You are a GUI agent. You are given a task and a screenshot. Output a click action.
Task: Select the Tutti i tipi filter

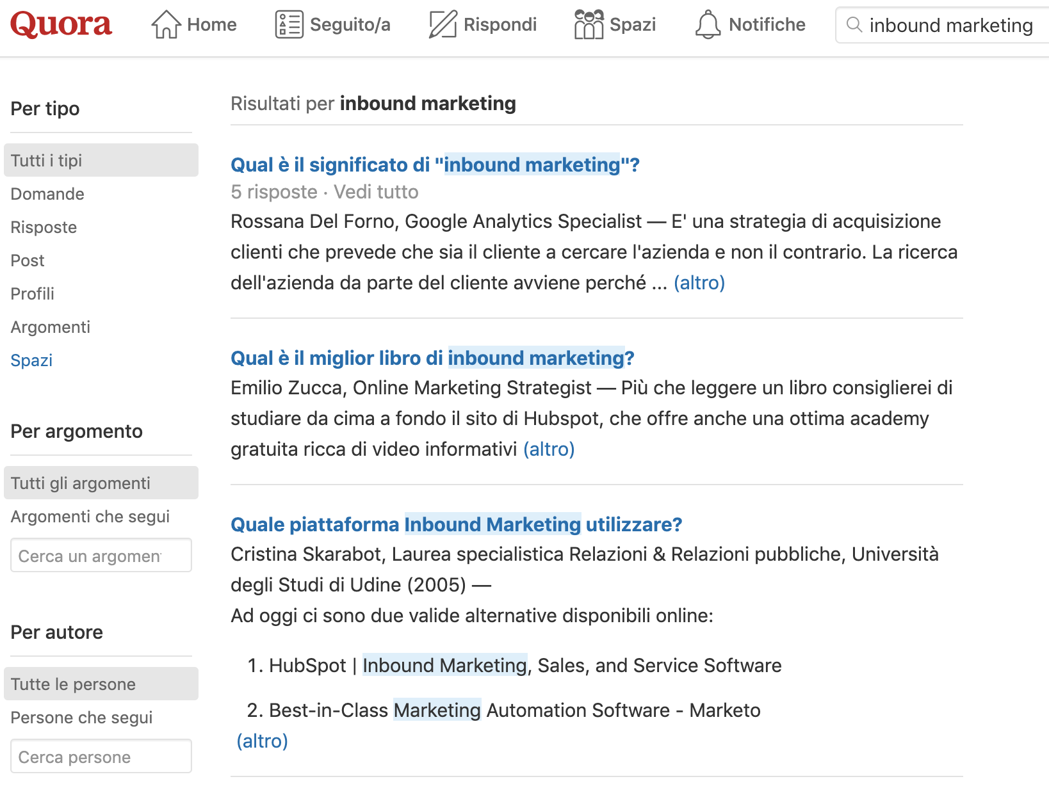point(101,160)
